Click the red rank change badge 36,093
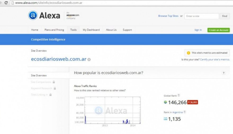The width and height of the screenshot is (233, 134). pos(192,102)
